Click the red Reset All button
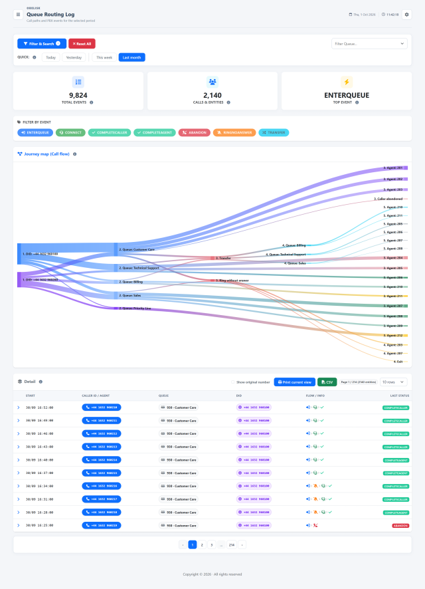Image resolution: width=425 pixels, height=589 pixels. (82, 44)
